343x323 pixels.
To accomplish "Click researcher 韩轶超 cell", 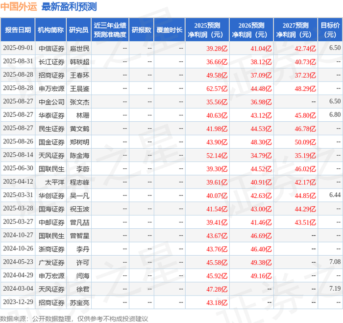I will coord(79,62).
